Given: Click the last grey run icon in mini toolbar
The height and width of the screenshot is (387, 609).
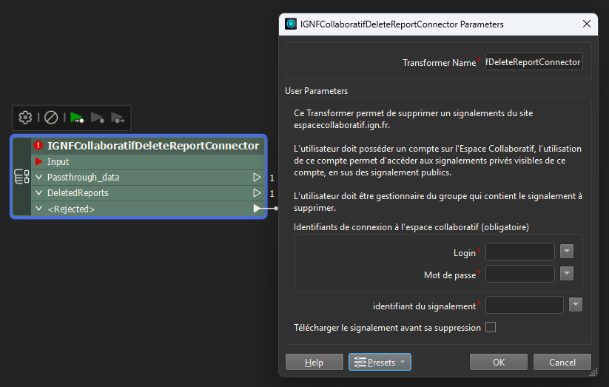Looking at the screenshot, I should (118, 118).
